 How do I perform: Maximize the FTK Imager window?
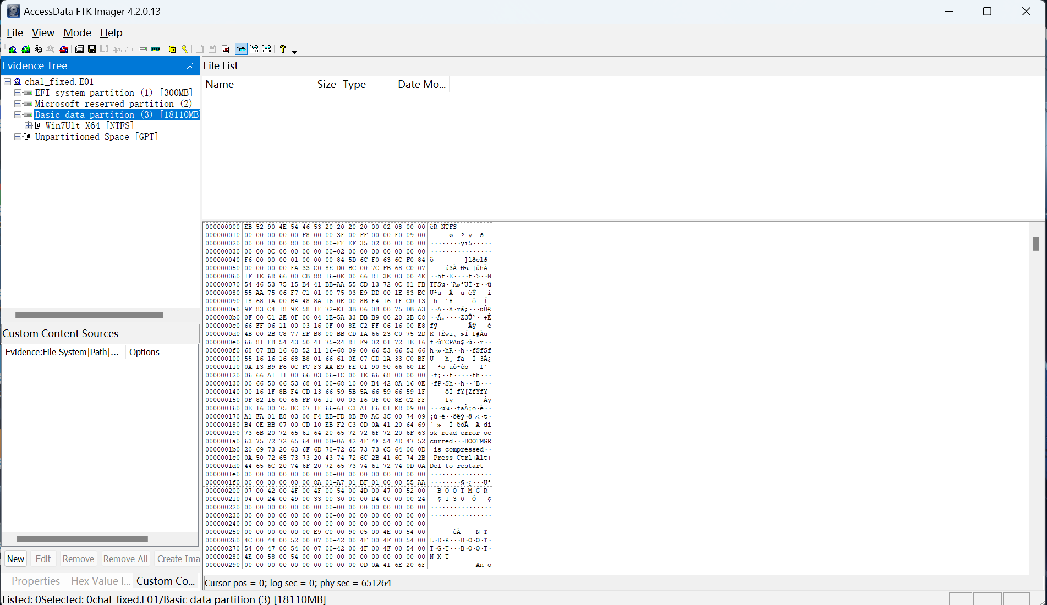tap(987, 12)
